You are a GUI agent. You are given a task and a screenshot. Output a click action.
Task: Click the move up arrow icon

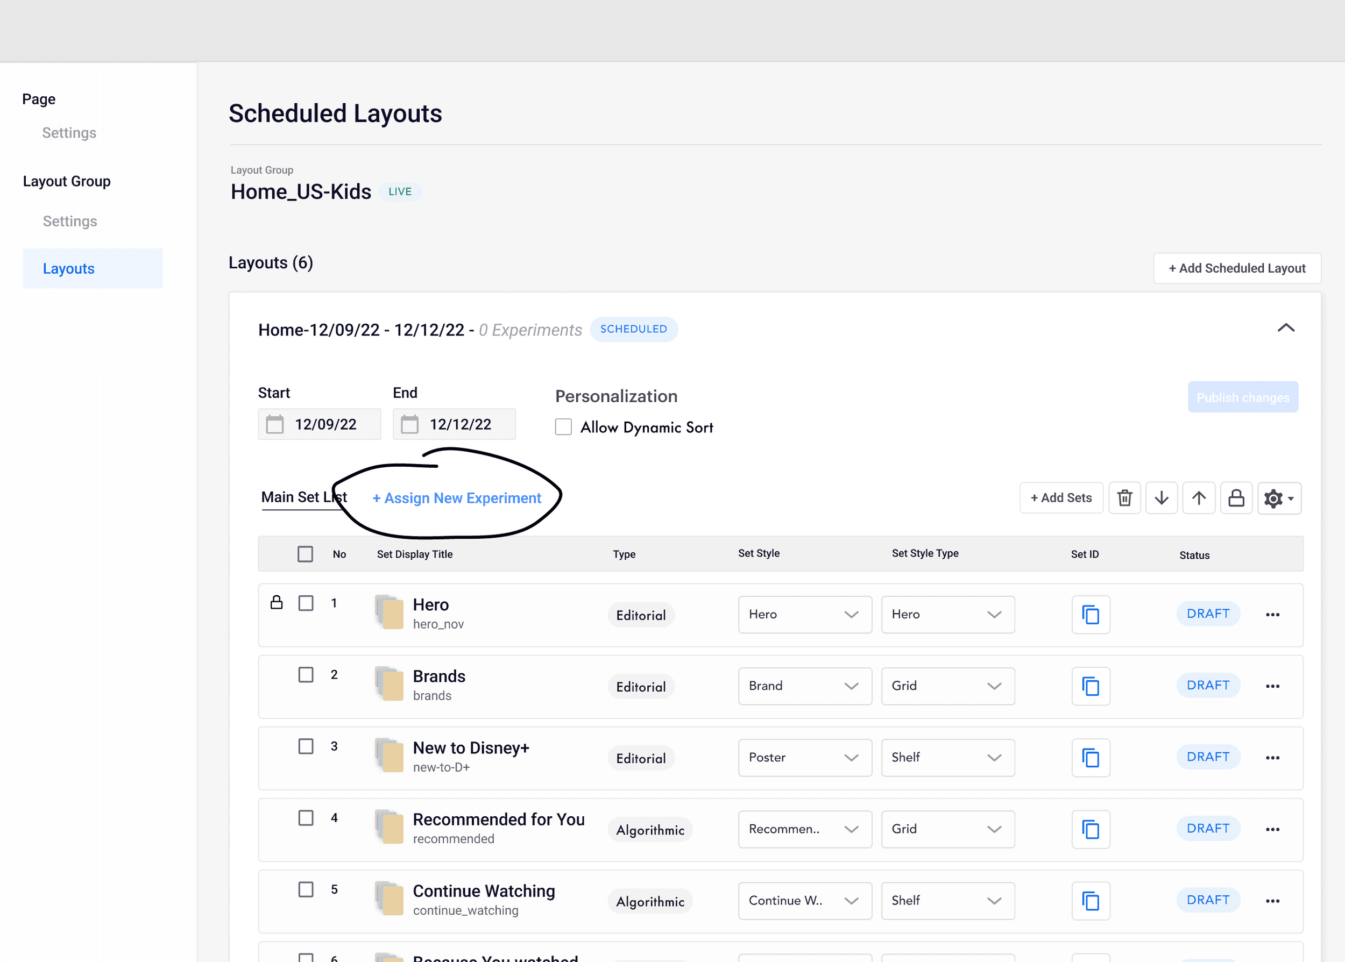point(1199,498)
